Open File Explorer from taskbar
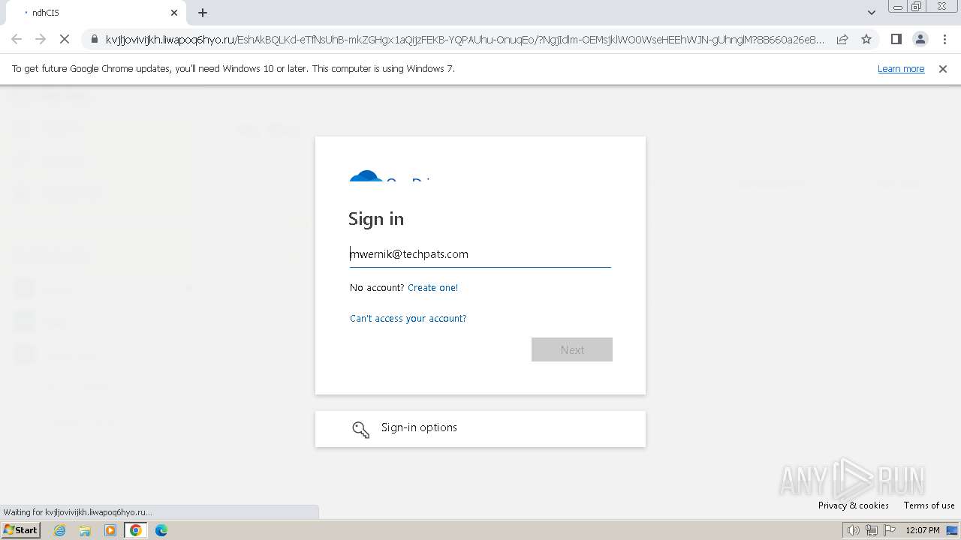The width and height of the screenshot is (961, 540). (x=85, y=530)
